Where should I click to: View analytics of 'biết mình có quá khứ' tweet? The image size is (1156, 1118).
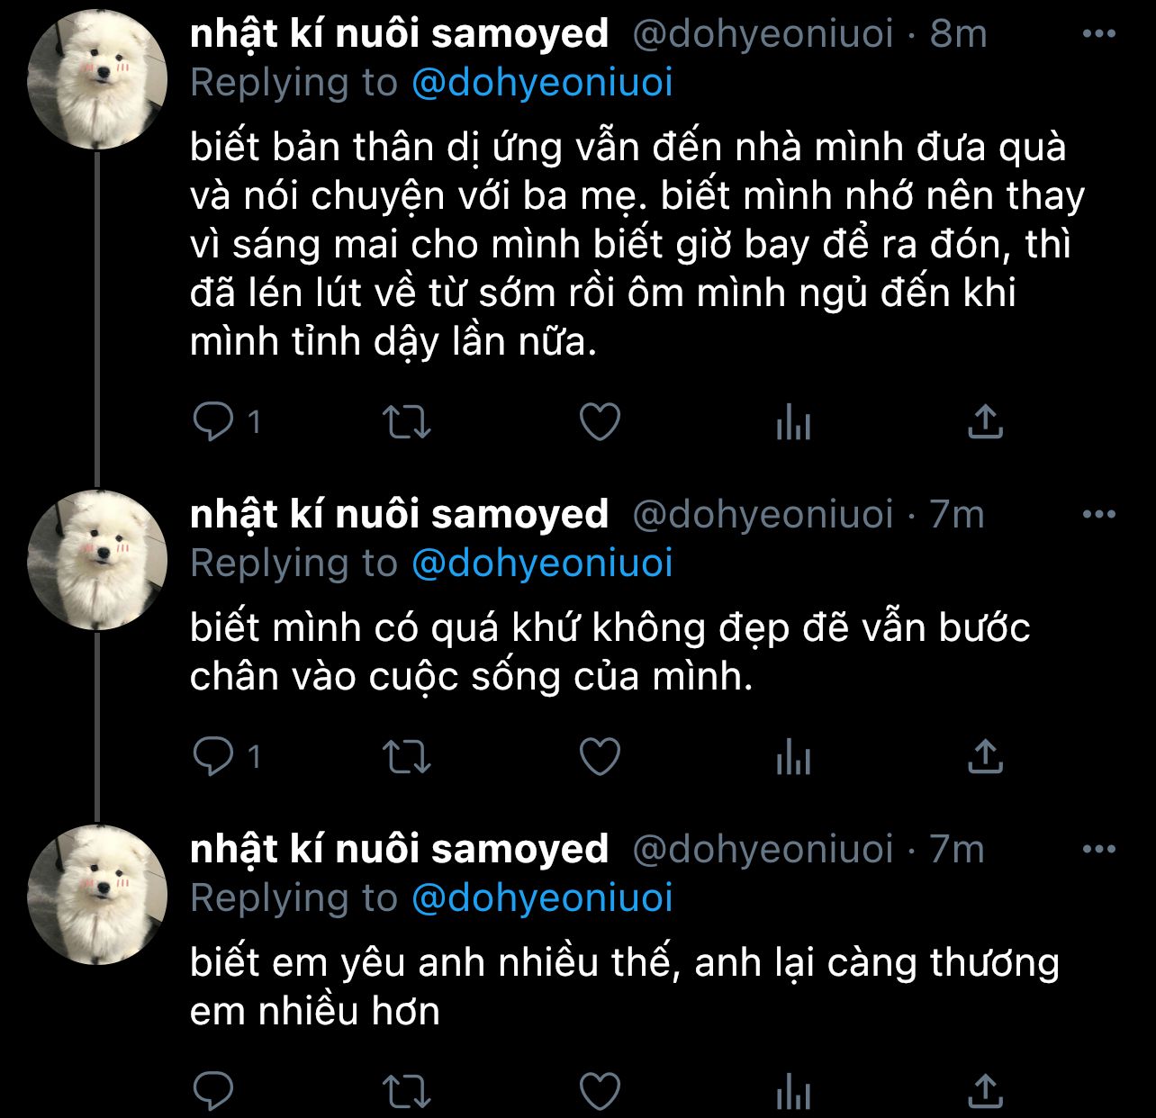(793, 757)
